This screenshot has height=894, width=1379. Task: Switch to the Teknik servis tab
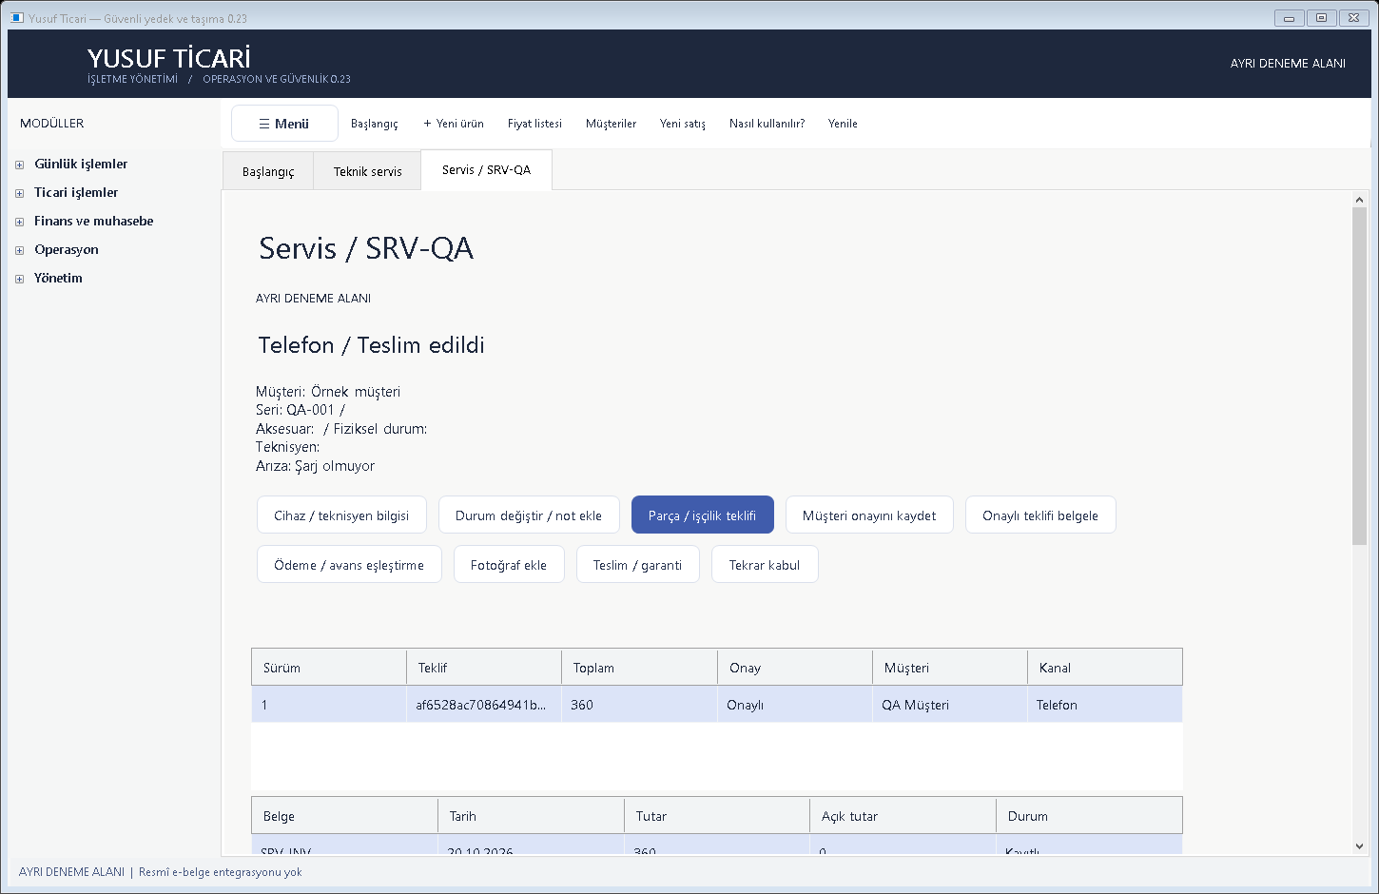pyautogui.click(x=367, y=171)
